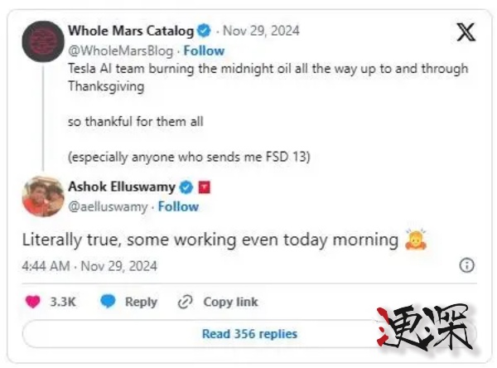The height and width of the screenshot is (368, 497).
Task: Click the red Tesla affiliation badge
Action: point(205,187)
